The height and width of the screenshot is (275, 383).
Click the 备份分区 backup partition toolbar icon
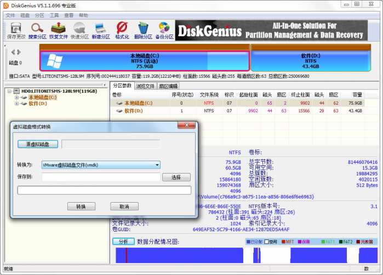164,31
